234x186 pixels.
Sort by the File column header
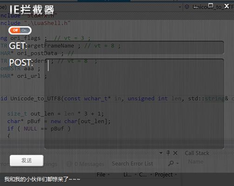point(101,175)
